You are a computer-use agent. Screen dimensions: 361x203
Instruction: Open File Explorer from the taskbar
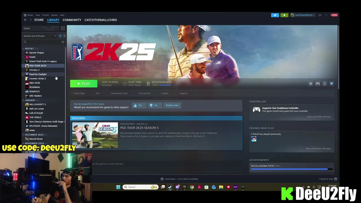click(221, 187)
